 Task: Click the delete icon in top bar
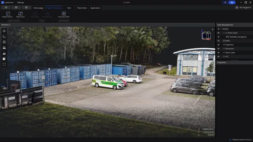(x=26, y=8)
